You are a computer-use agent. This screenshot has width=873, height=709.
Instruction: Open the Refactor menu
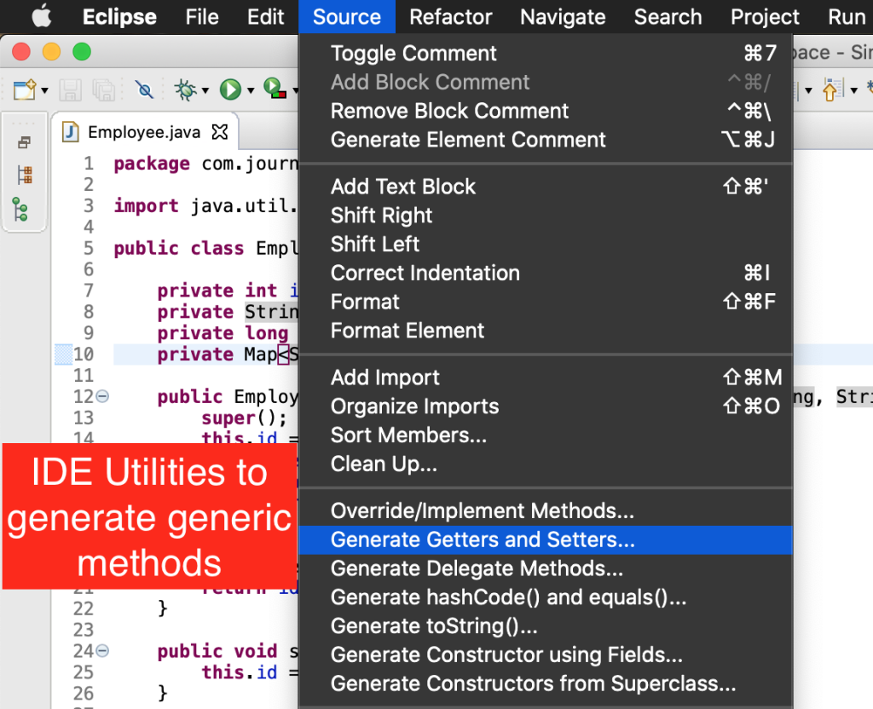click(x=450, y=17)
